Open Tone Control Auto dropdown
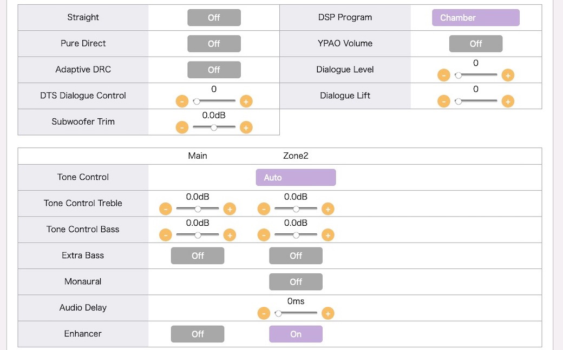Viewport: 563px width, 350px height. 296,177
